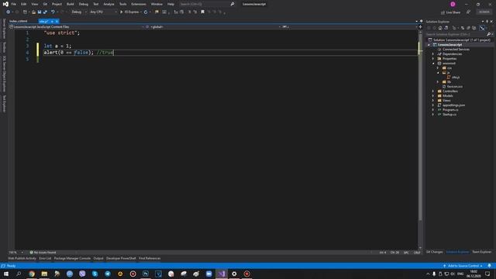Open the Debug configuration dropdown
The image size is (496, 279).
(x=79, y=12)
